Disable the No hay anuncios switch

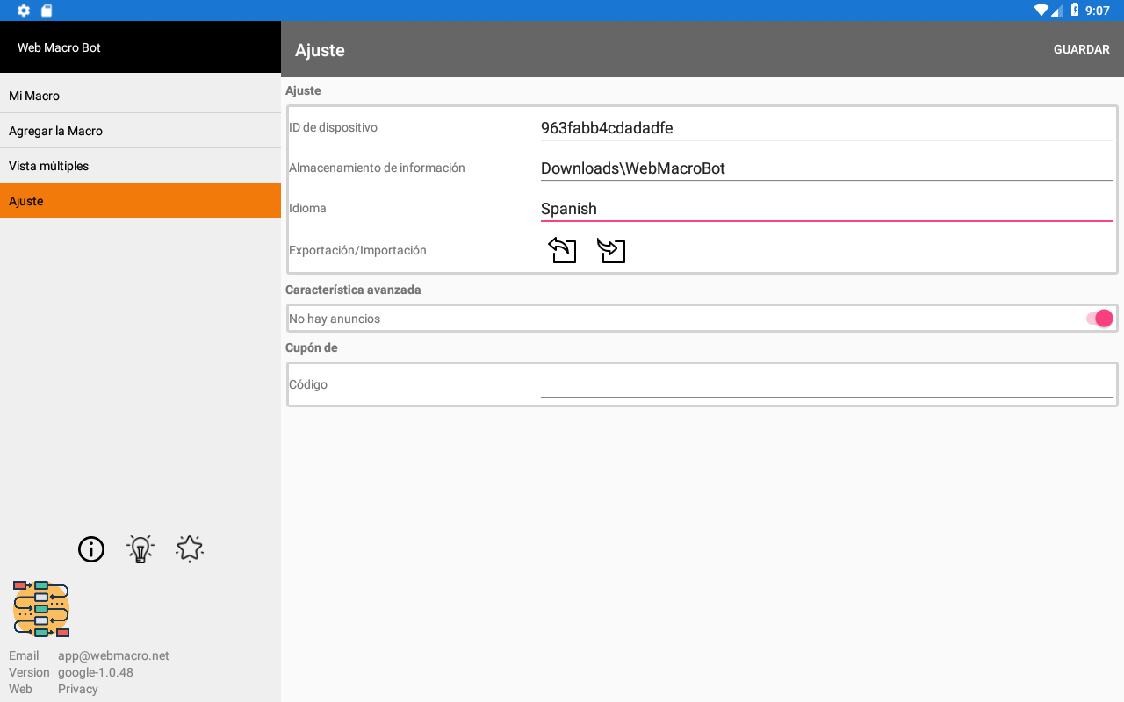click(1099, 319)
